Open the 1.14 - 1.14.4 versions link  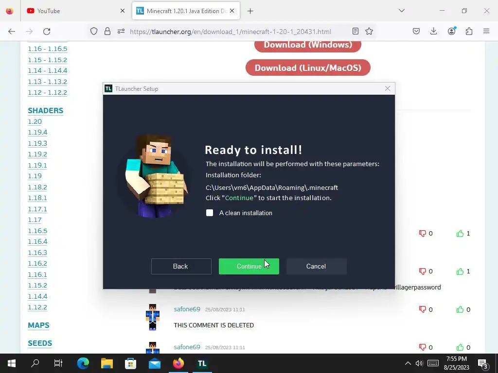pyautogui.click(x=48, y=70)
